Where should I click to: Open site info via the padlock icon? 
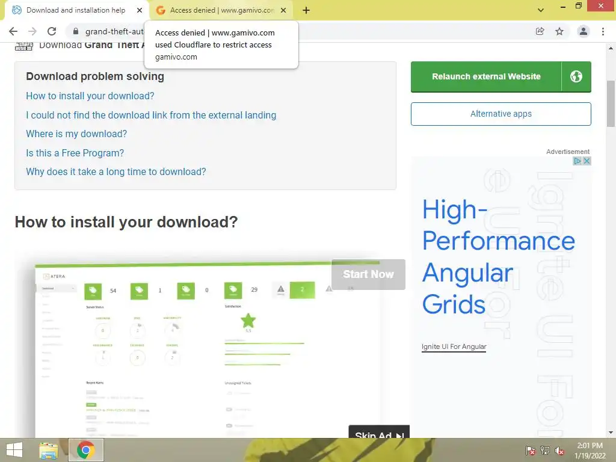pos(76,31)
